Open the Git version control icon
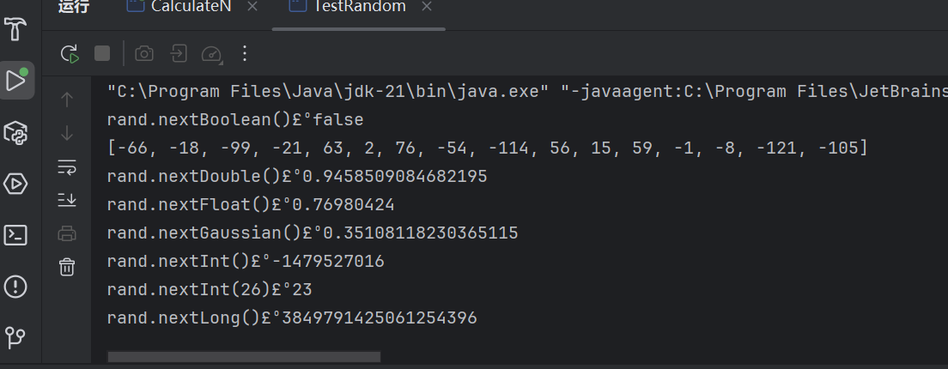 (x=15, y=338)
